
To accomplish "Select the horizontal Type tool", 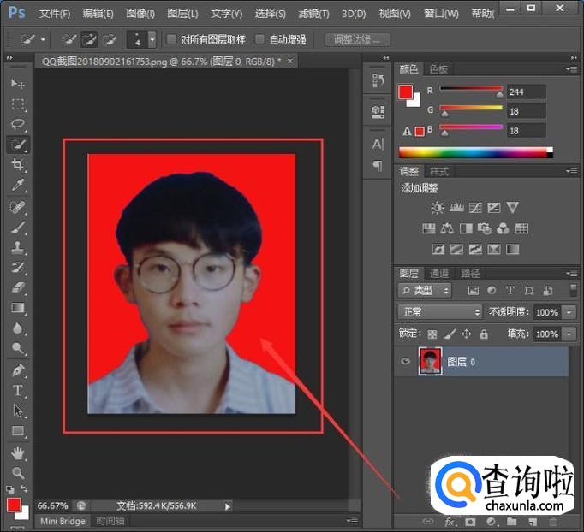I will [x=18, y=390].
